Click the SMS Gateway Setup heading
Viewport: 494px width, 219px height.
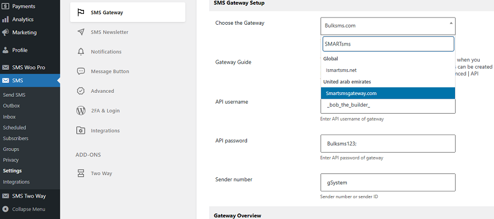[x=239, y=3]
